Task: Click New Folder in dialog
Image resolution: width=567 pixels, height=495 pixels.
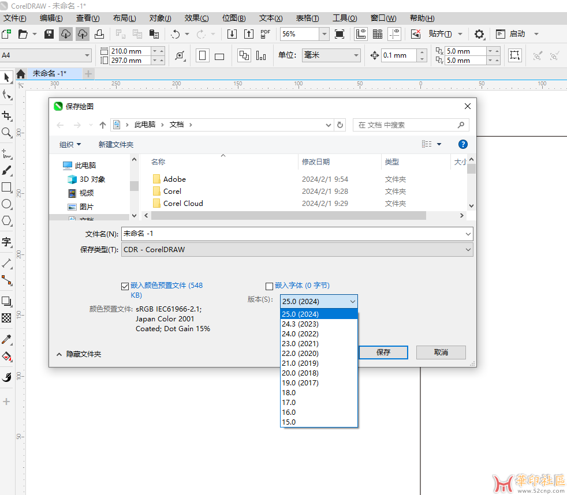Action: 115,145
